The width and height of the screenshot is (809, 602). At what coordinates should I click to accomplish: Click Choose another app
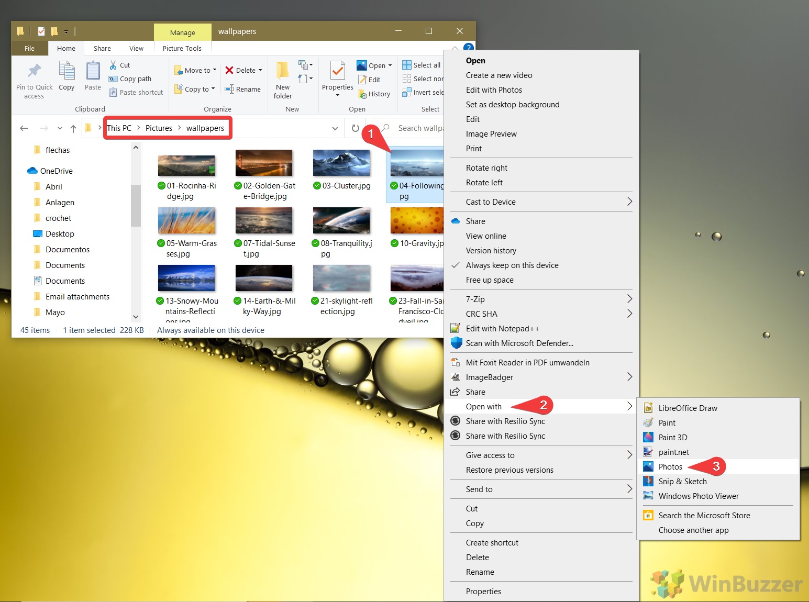coord(693,530)
